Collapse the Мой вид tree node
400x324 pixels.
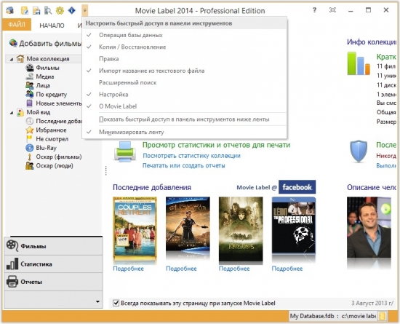12,113
